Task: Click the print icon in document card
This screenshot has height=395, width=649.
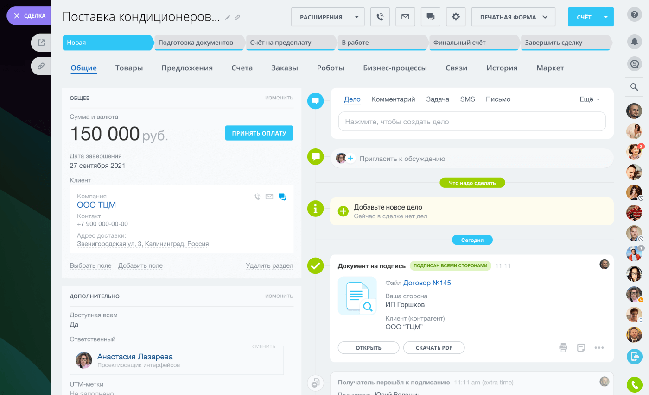Action: pyautogui.click(x=563, y=347)
